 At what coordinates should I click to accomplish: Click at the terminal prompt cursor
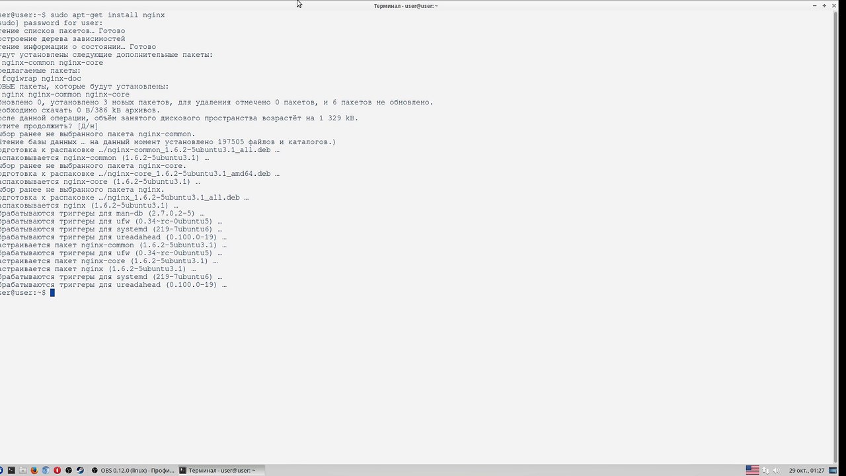point(52,293)
